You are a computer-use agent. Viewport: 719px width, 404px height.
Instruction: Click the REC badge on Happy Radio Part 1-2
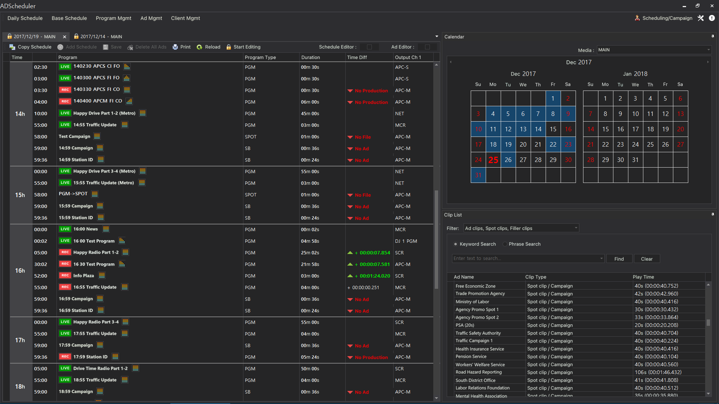pos(65,252)
